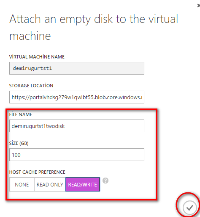Click the SIZE (GB) label
200x217 pixels.
[19, 143]
